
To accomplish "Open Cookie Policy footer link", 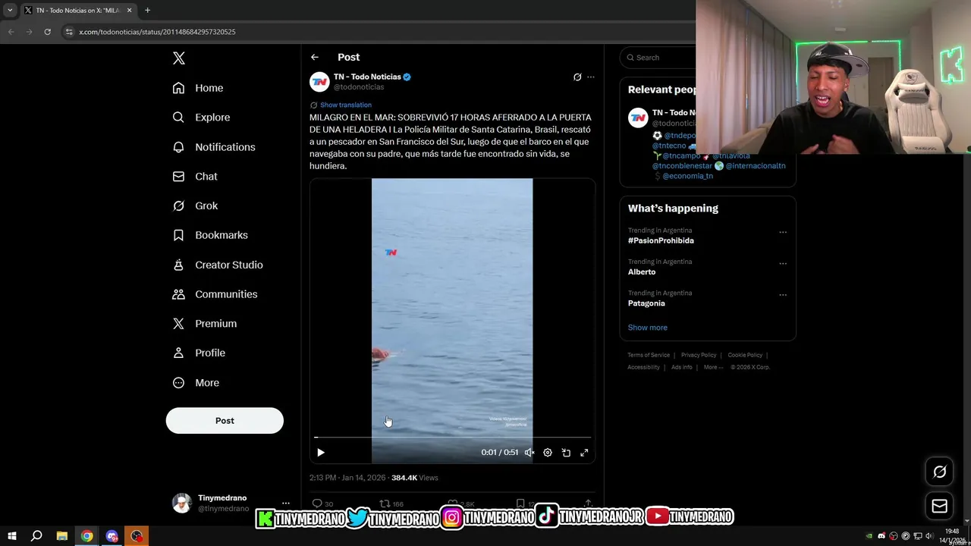I will pos(745,355).
